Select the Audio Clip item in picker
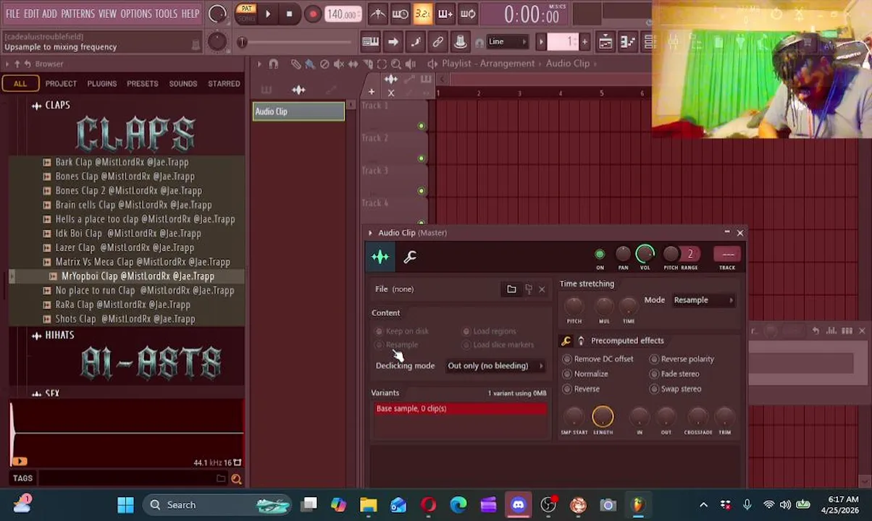The height and width of the screenshot is (521, 872). 298,111
